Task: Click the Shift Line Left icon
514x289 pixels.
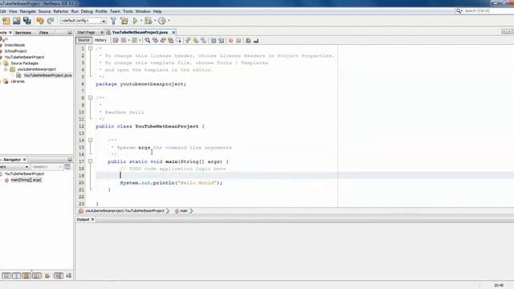Action: [x=214, y=40]
